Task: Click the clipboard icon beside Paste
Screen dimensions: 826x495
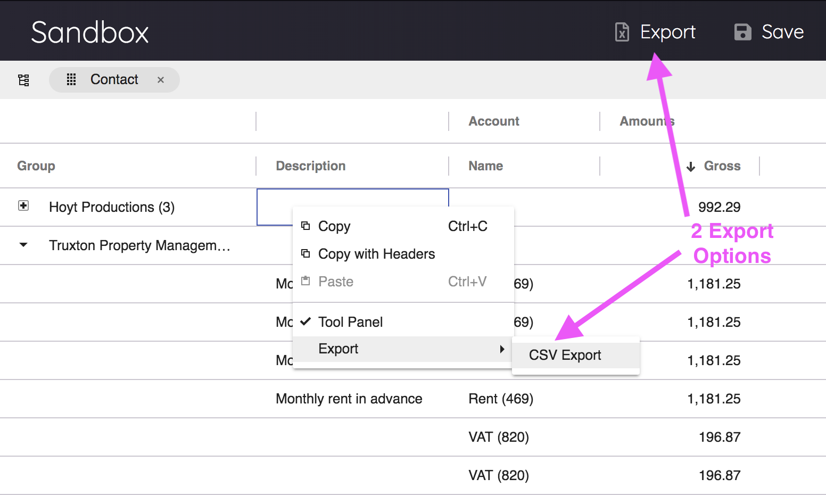Action: click(x=305, y=281)
